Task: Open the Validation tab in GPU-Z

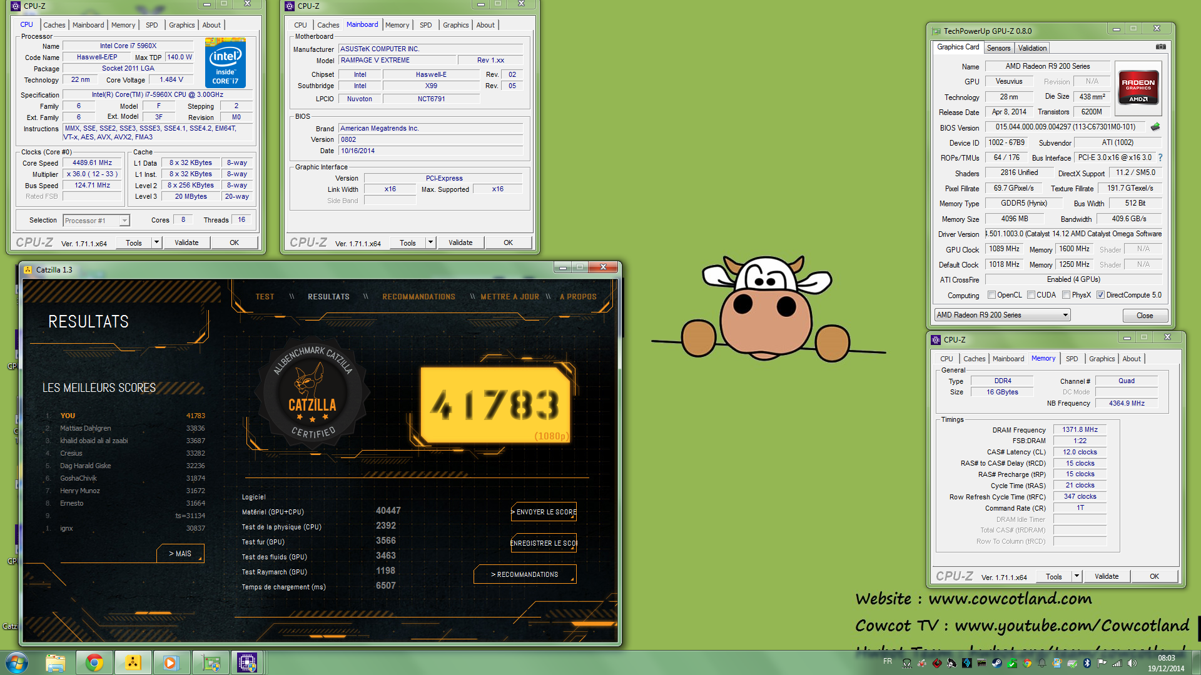Action: click(x=1032, y=48)
